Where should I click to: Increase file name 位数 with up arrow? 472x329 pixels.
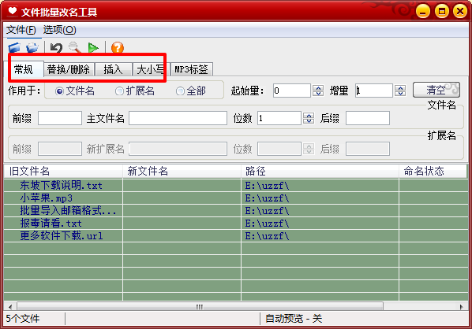(x=309, y=115)
